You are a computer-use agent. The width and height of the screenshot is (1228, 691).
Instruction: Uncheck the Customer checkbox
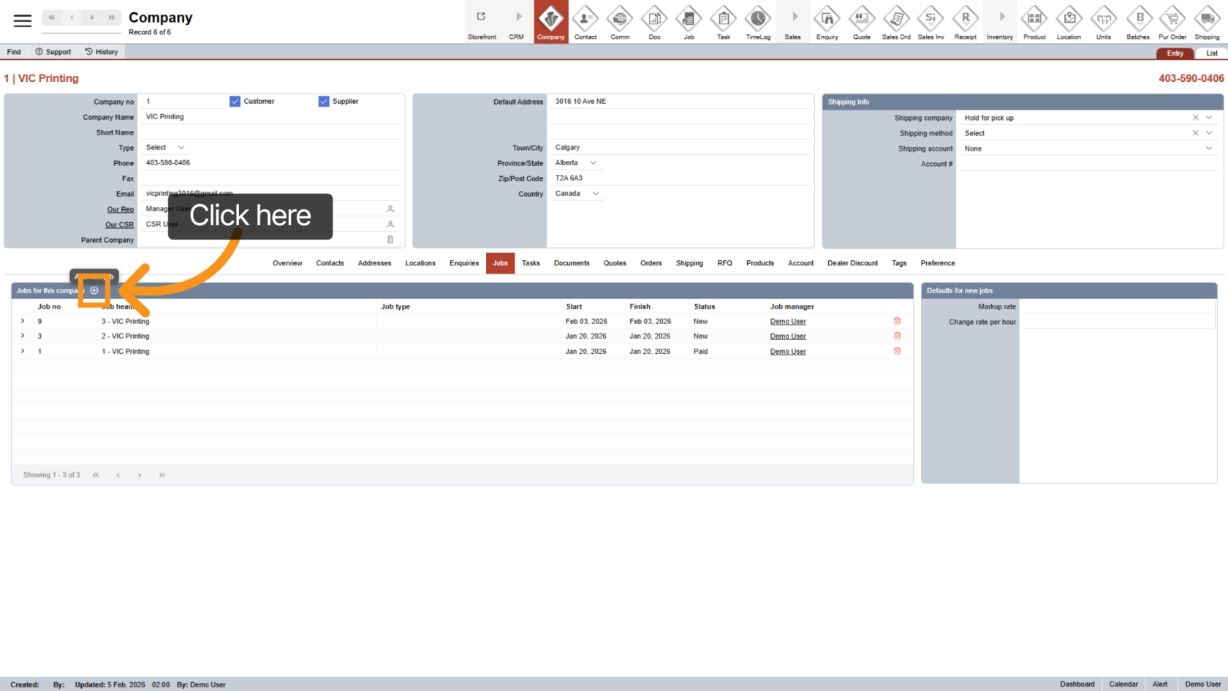coord(235,102)
